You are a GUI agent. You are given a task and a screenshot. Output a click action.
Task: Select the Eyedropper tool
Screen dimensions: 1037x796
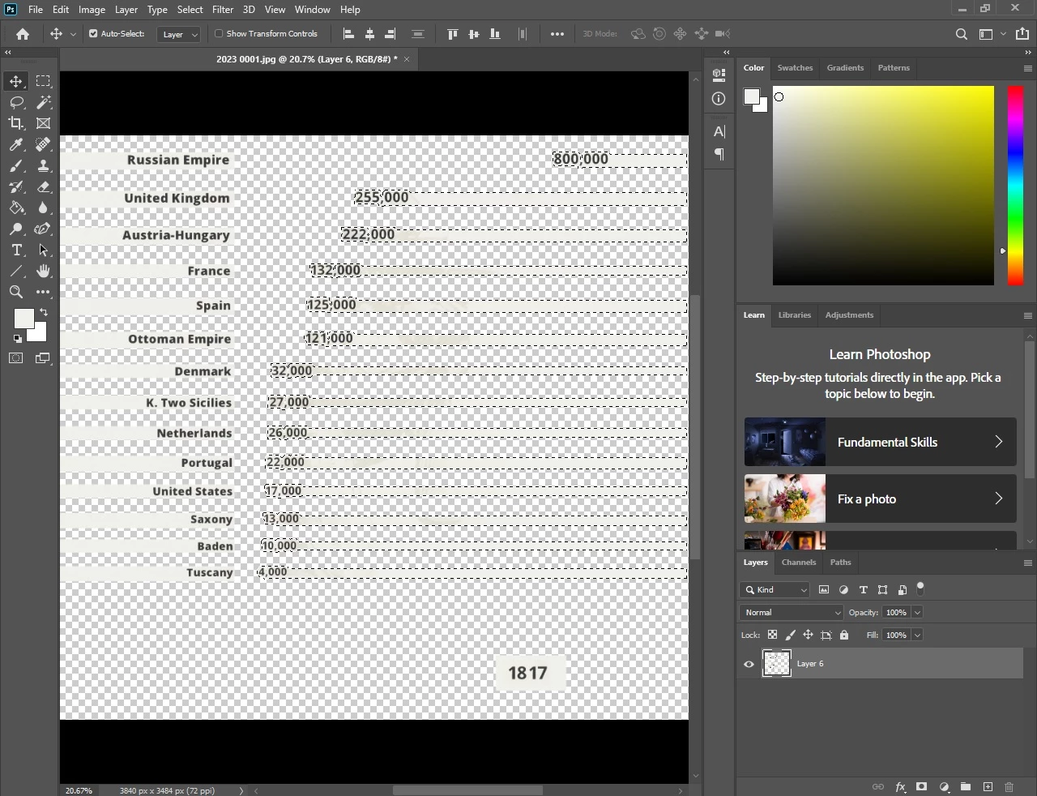pyautogui.click(x=16, y=144)
